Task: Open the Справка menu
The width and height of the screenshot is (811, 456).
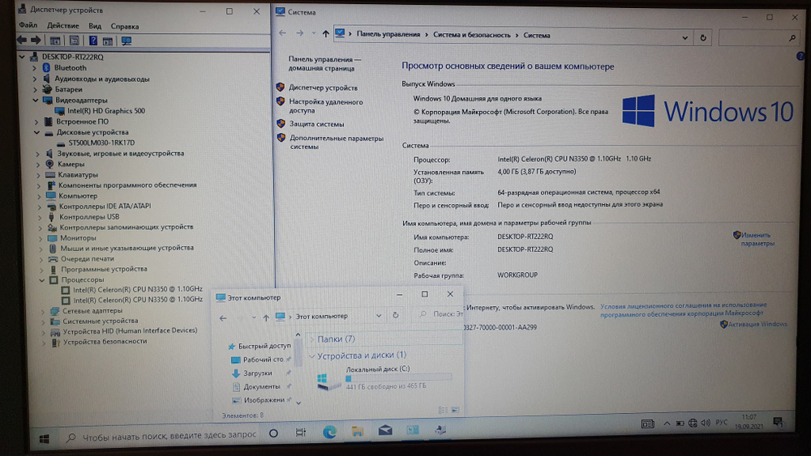Action: click(125, 27)
